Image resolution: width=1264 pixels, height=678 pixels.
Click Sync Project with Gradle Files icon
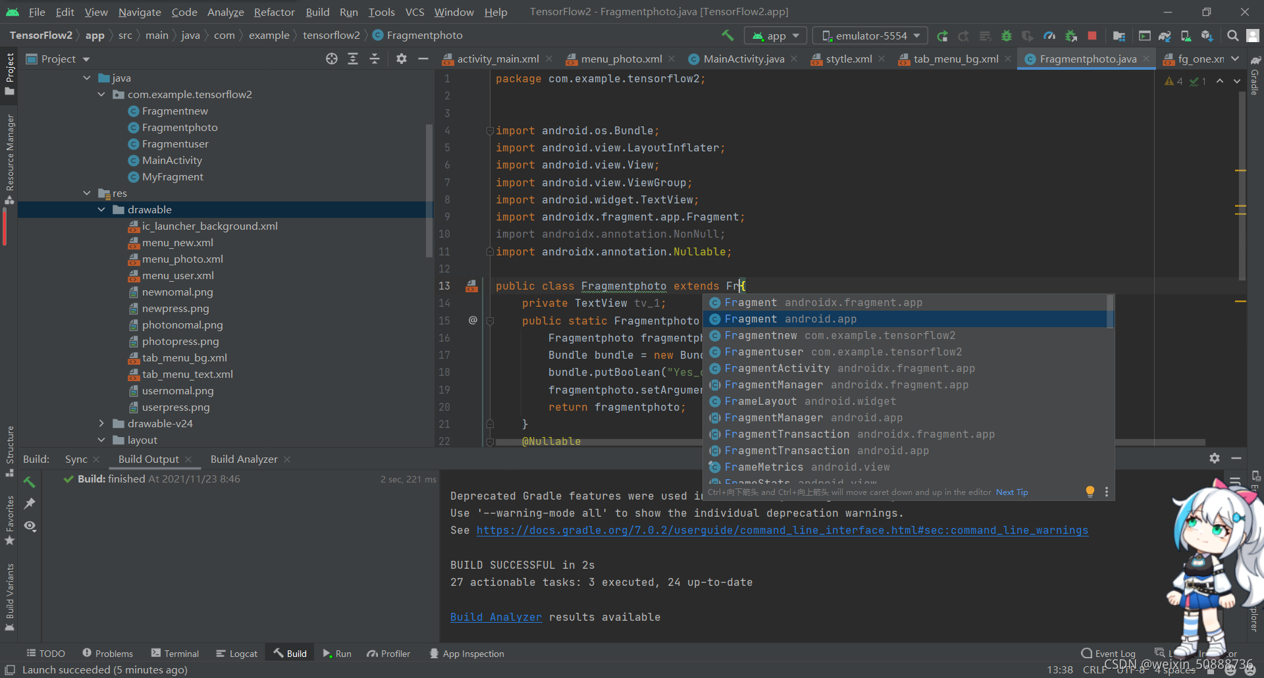pos(1165,36)
